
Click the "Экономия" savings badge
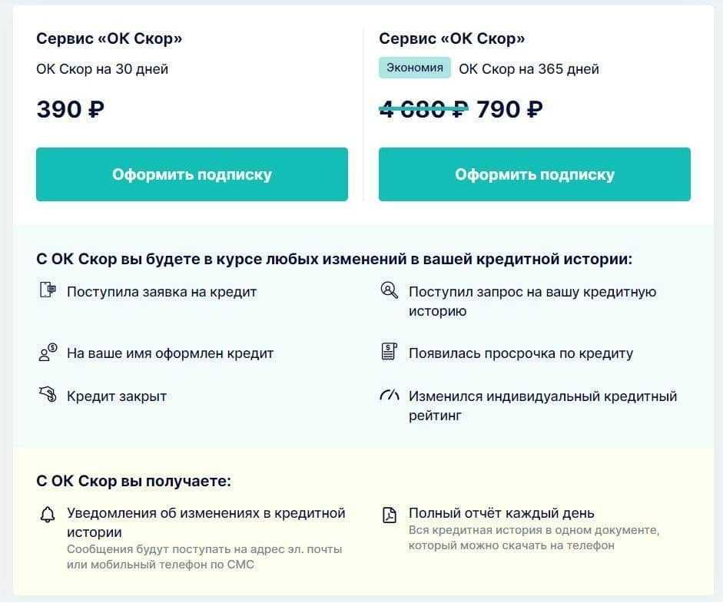pyautogui.click(x=414, y=68)
